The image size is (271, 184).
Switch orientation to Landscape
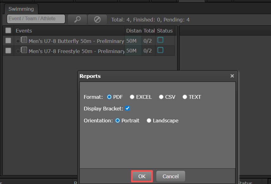[x=149, y=121]
